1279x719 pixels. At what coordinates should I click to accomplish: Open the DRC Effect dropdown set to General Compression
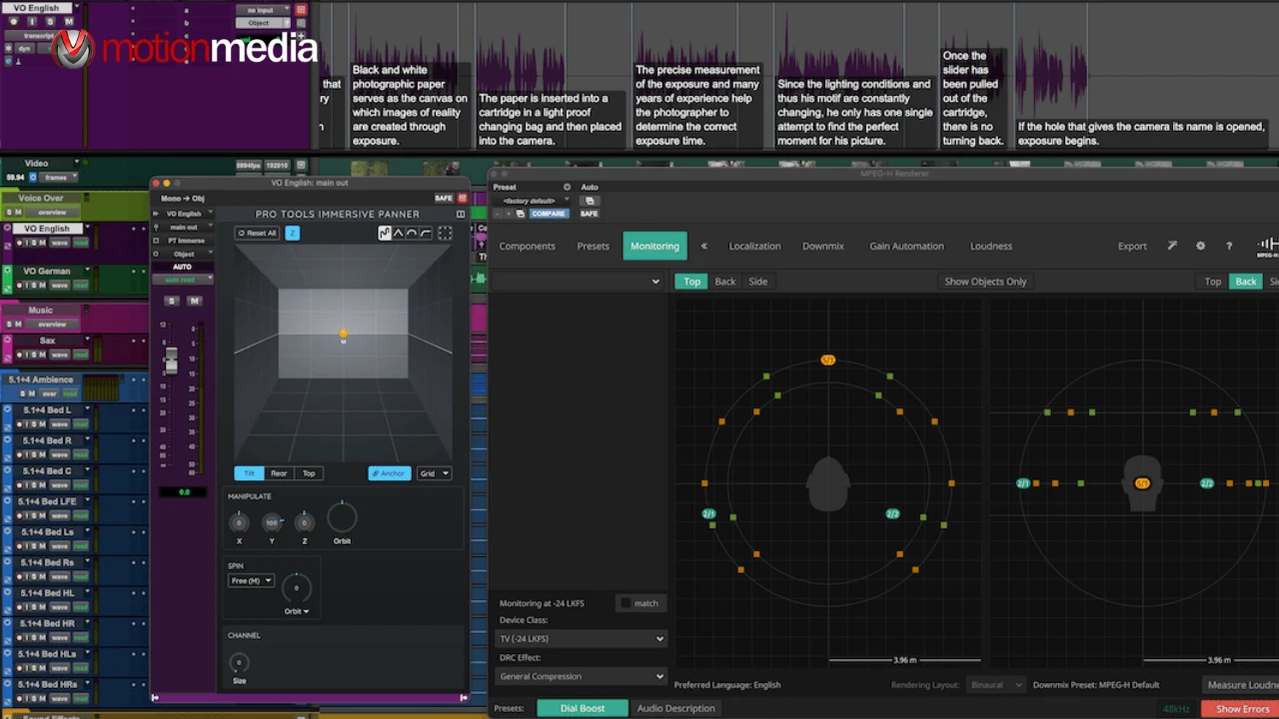point(581,676)
